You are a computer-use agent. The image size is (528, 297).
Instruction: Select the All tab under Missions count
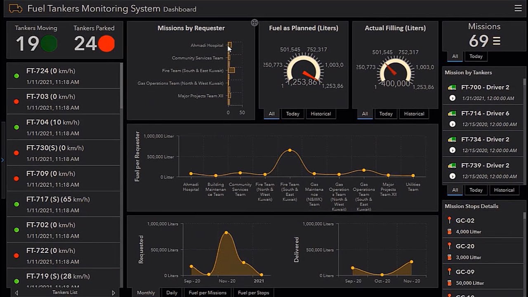[x=455, y=57]
